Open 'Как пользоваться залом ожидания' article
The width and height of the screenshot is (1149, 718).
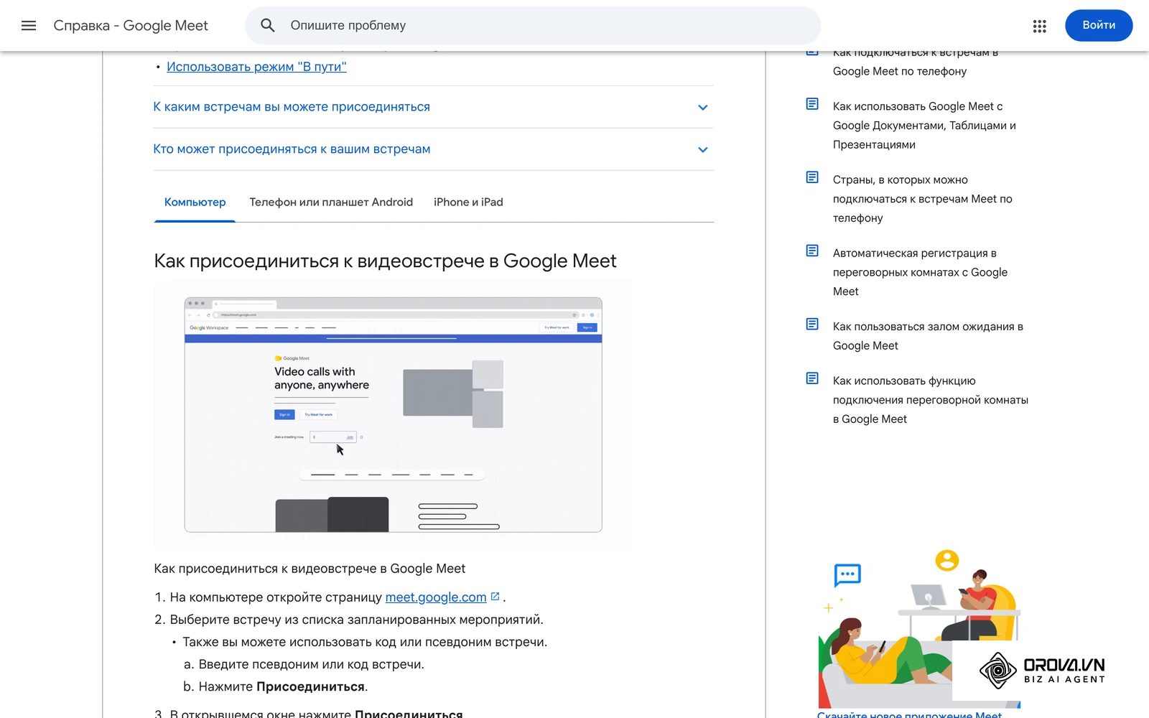[x=928, y=336]
